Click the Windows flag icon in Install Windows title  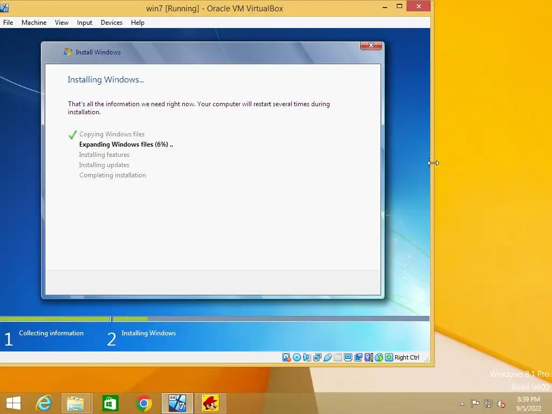point(68,52)
